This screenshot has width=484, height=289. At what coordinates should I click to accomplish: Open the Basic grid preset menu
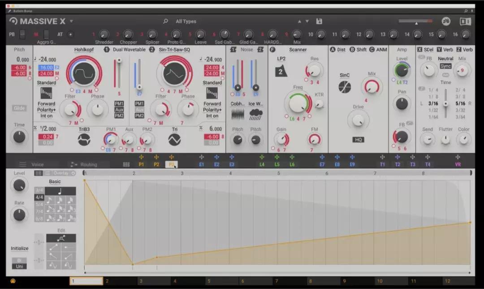coord(55,181)
